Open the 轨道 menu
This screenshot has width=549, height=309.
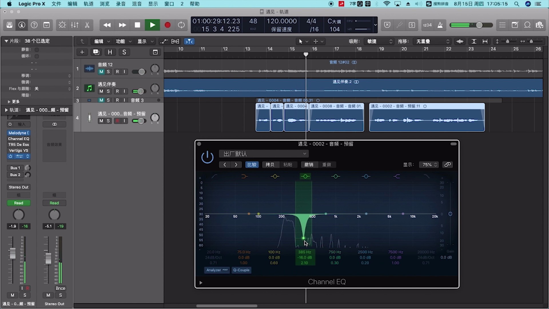click(89, 4)
